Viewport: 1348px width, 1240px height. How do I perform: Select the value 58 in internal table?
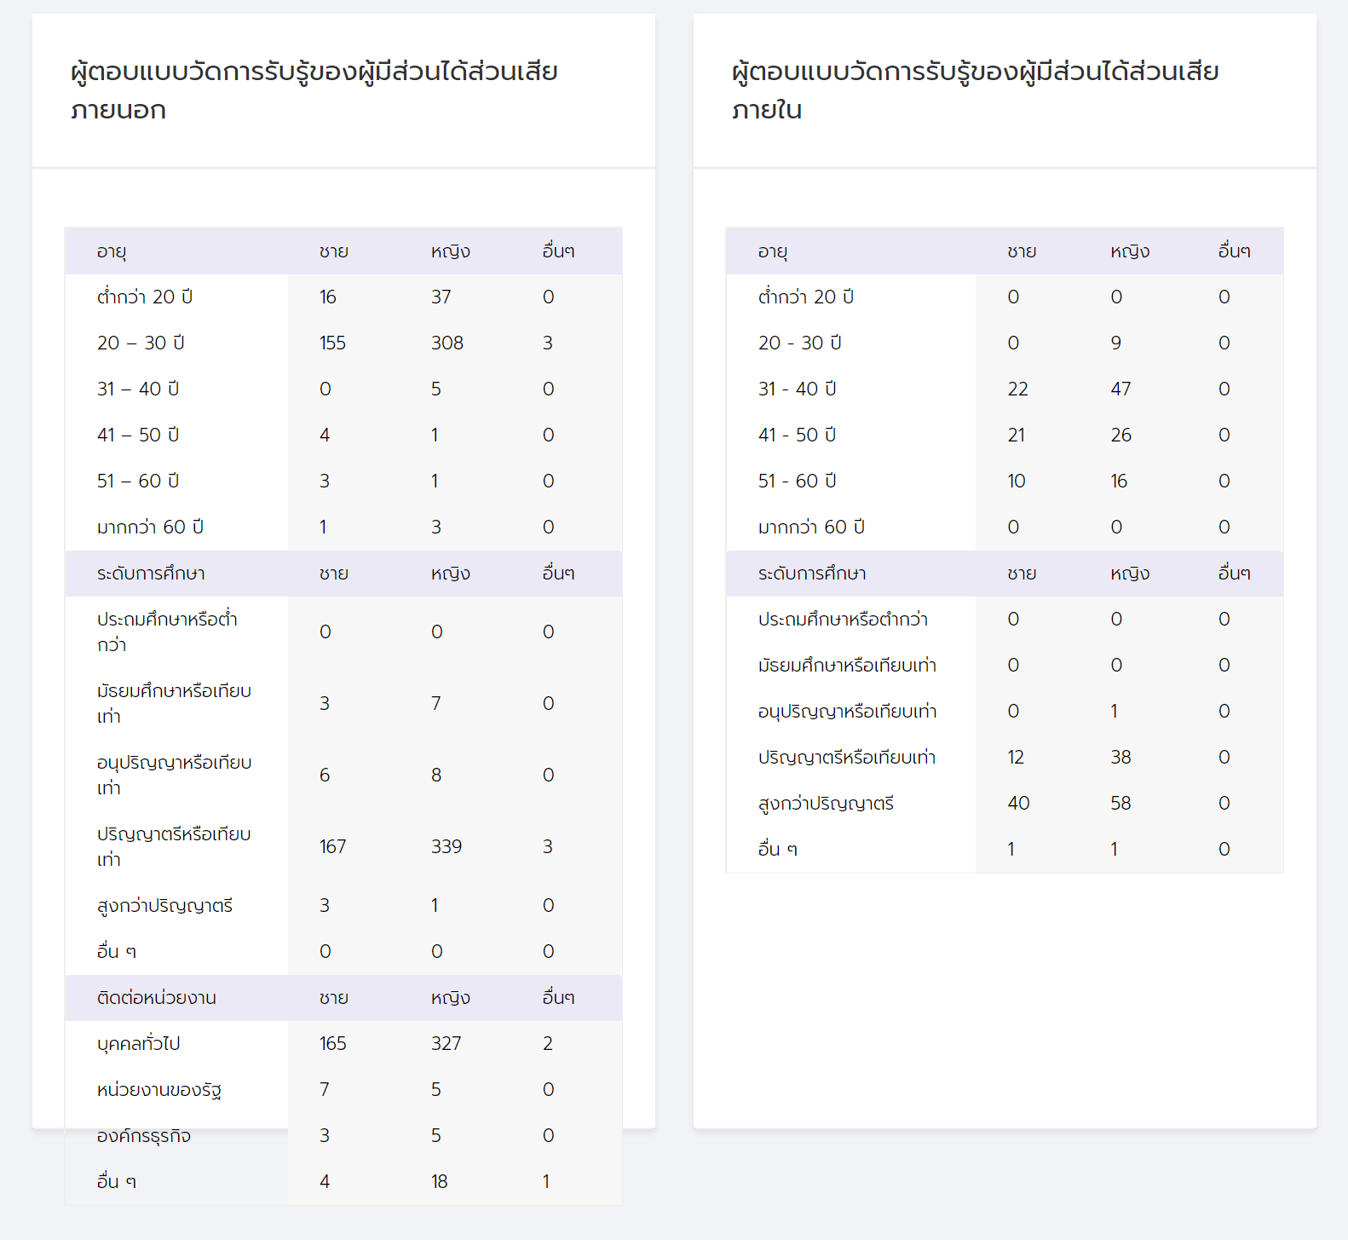[1120, 804]
